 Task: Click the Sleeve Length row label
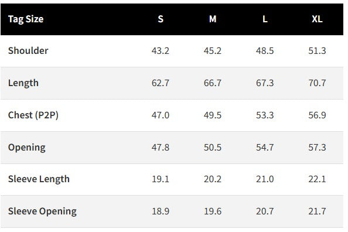click(x=39, y=179)
